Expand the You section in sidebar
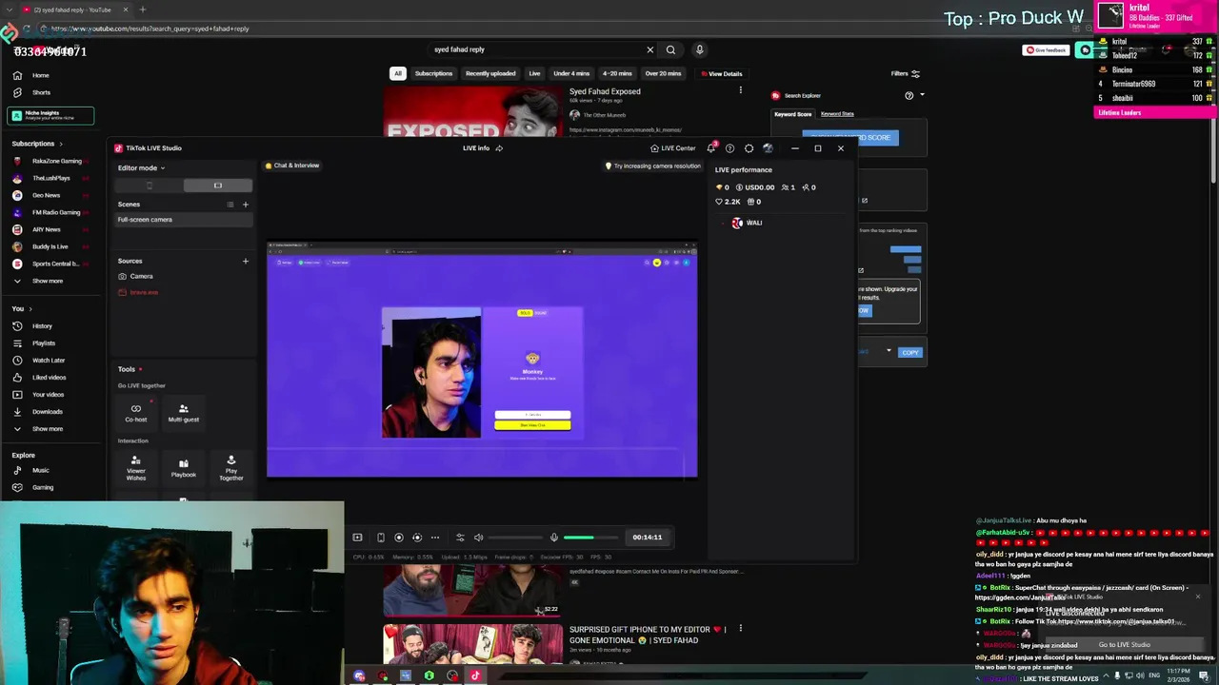 tap(22, 308)
